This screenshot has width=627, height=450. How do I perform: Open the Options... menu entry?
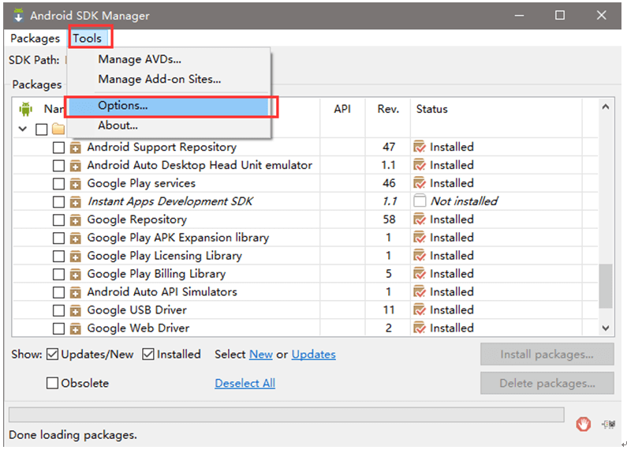pos(123,105)
